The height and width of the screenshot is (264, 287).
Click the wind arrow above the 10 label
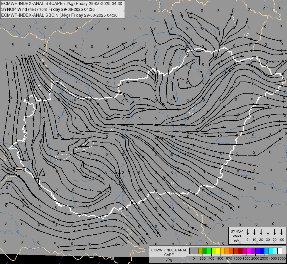[254, 232]
